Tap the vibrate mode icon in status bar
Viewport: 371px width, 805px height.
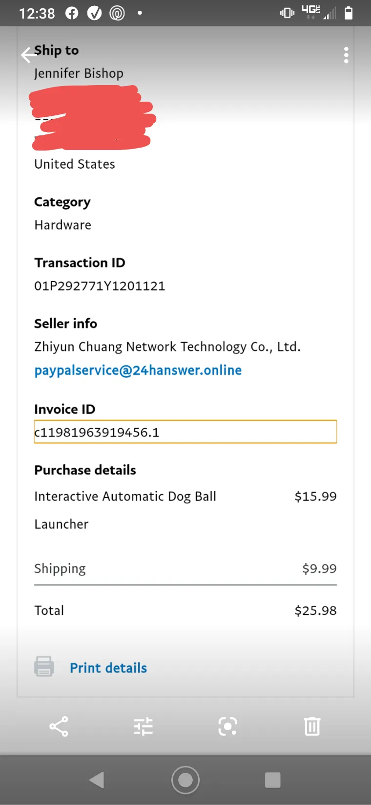pyautogui.click(x=287, y=13)
